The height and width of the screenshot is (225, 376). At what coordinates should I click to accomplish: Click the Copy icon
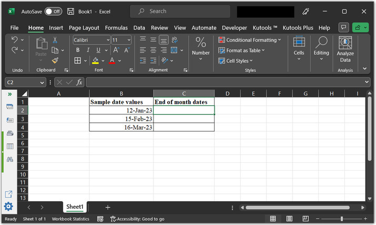pyautogui.click(x=55, y=50)
